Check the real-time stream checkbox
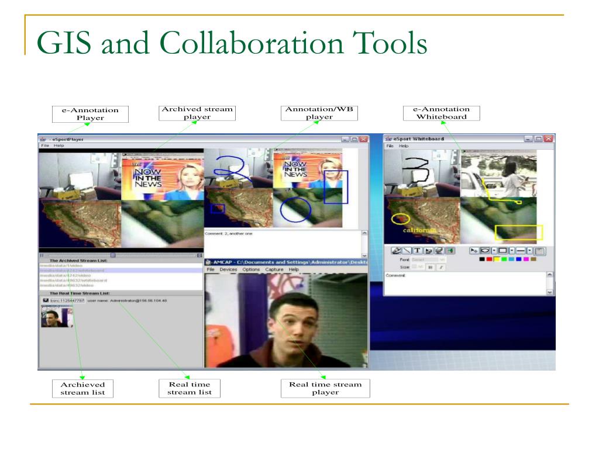 click(46, 301)
